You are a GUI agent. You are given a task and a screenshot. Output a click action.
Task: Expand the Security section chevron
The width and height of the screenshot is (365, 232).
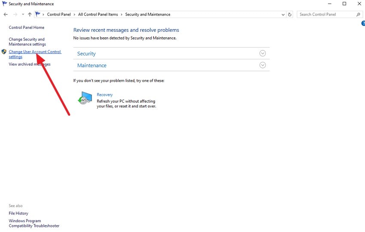coord(262,53)
